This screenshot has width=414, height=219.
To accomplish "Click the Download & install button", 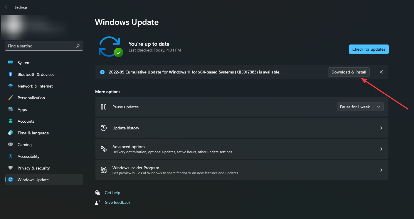I will click(349, 72).
